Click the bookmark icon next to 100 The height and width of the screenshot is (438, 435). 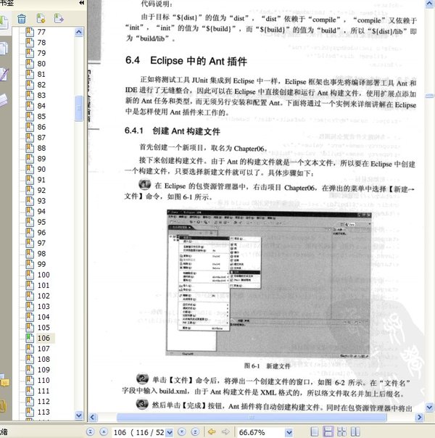pos(30,275)
